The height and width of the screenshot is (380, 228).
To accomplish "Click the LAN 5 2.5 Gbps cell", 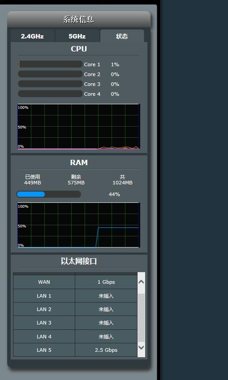I will [106, 350].
